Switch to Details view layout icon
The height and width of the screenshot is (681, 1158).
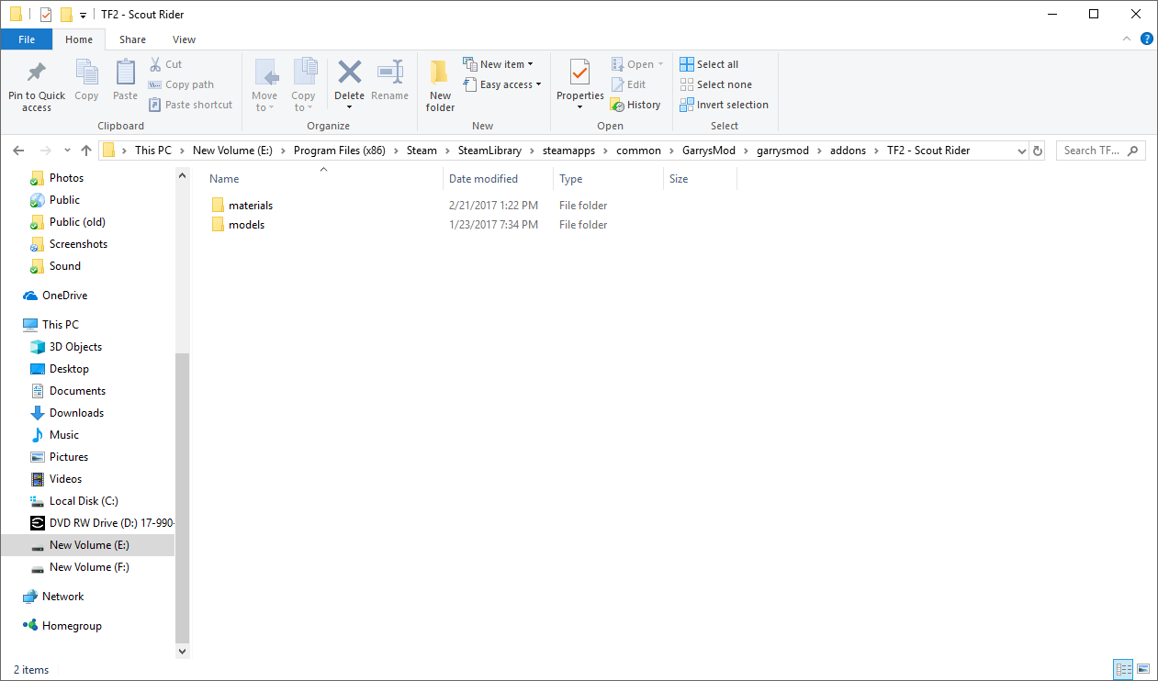1123,669
